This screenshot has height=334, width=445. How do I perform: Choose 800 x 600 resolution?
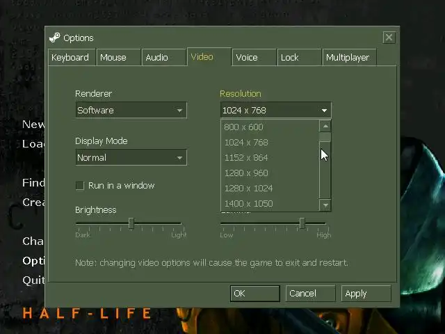coord(270,127)
